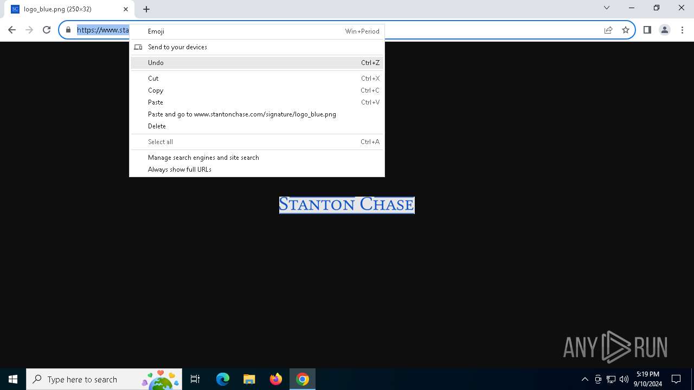Open Task View on the taskbar
This screenshot has height=390, width=694.
(195, 379)
